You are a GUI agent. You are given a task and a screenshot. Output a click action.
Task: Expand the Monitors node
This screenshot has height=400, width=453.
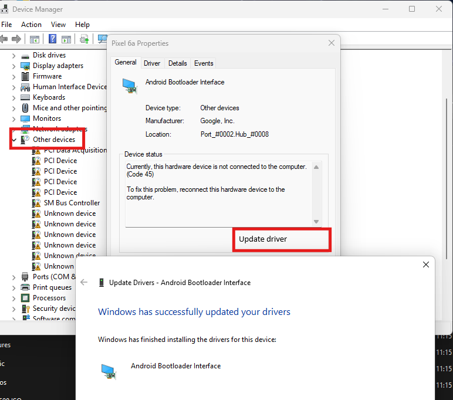(x=13, y=119)
